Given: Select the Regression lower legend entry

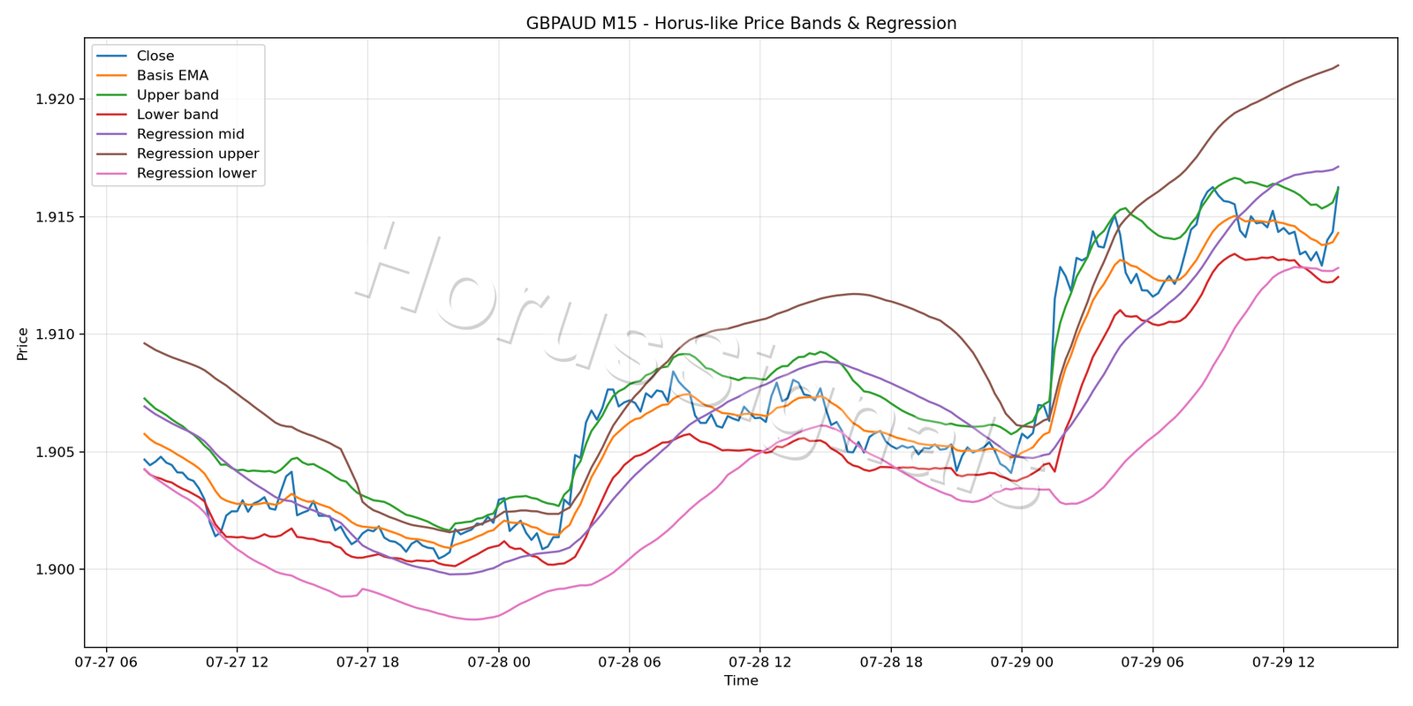Looking at the screenshot, I should (x=178, y=173).
